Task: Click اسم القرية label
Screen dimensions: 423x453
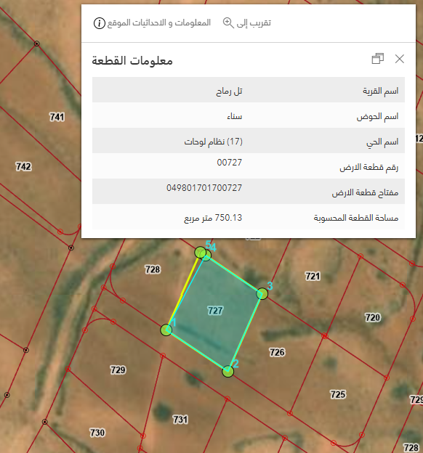Action: pos(380,91)
